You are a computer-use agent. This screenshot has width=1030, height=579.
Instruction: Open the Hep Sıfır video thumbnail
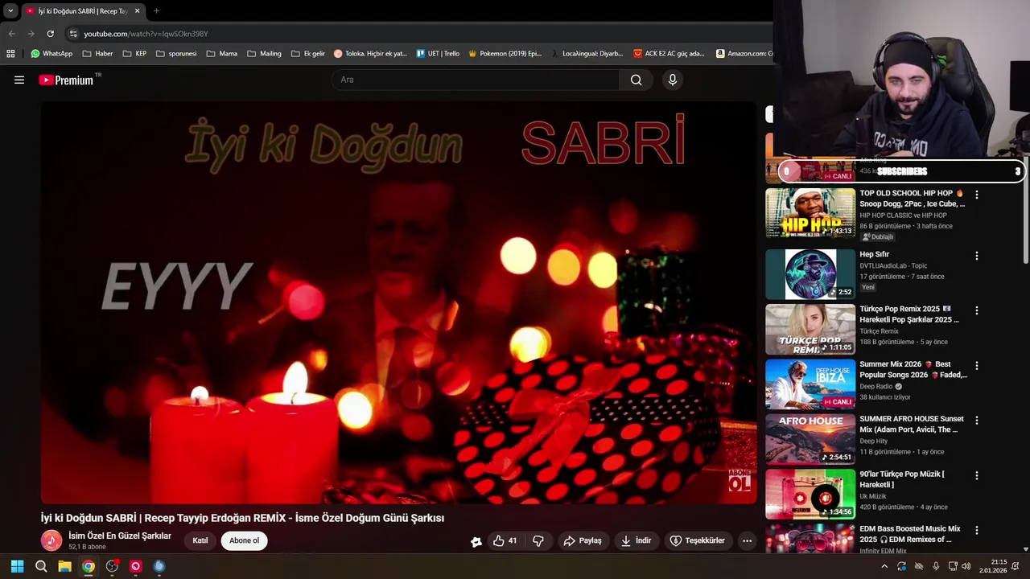click(x=810, y=274)
